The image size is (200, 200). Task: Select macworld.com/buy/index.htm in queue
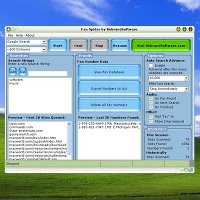pyautogui.click(x=32, y=138)
